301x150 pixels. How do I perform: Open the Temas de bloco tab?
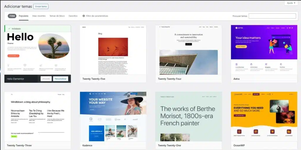click(57, 16)
